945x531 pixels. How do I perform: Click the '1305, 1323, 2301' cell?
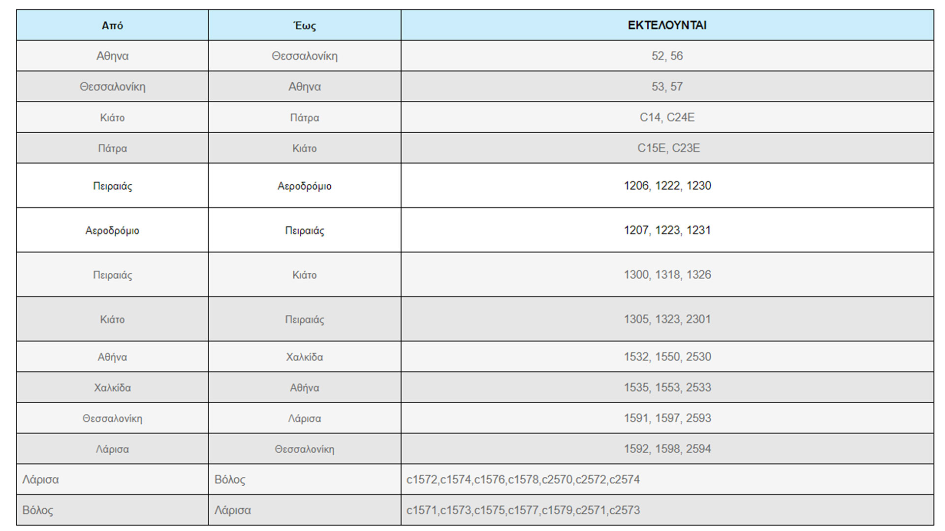(x=667, y=319)
